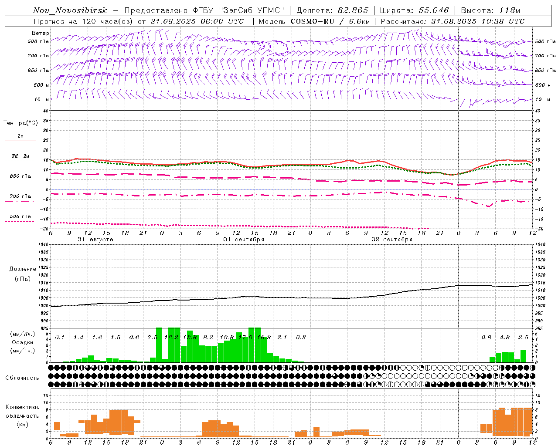
Task: Click the station name Nov_Novosibirsk in header
Action: click(x=70, y=10)
